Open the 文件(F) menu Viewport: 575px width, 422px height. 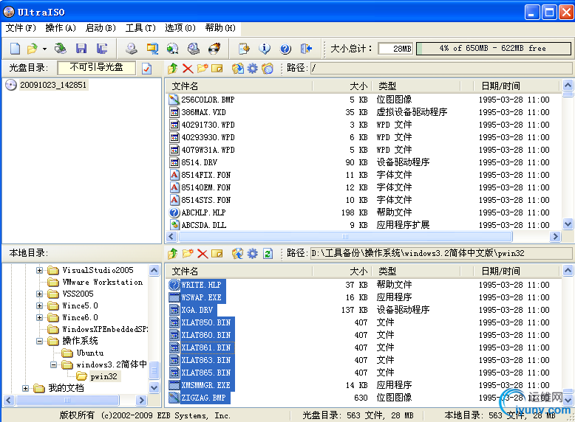tap(21, 28)
